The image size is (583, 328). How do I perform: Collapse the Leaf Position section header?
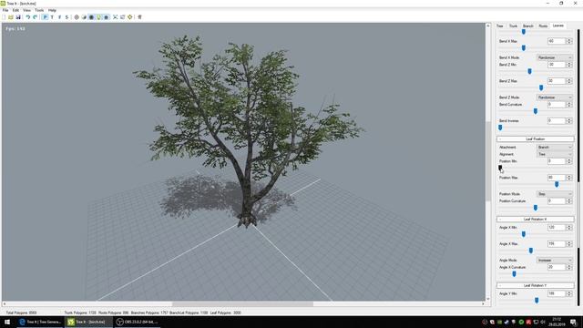(x=536, y=139)
